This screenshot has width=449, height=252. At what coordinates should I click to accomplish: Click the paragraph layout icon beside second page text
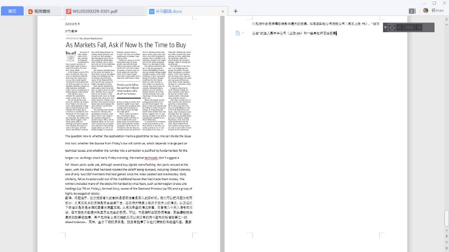(x=238, y=33)
